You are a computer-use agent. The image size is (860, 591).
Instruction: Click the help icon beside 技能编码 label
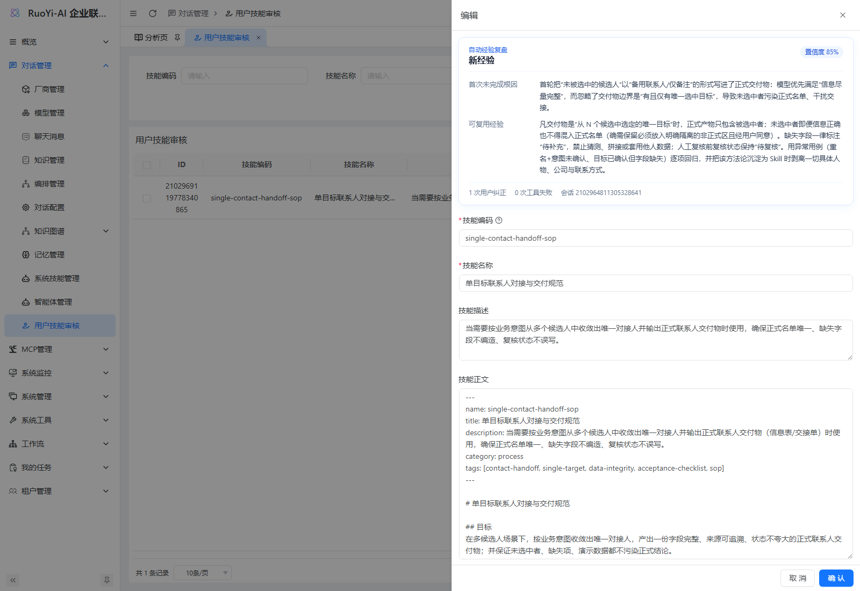pyautogui.click(x=499, y=220)
